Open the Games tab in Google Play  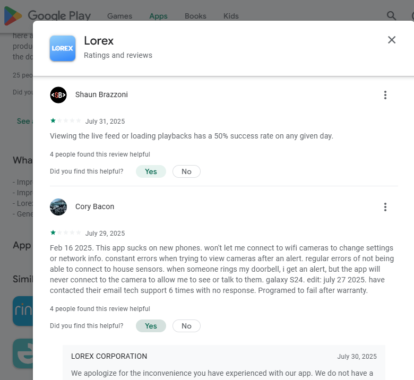pyautogui.click(x=119, y=16)
